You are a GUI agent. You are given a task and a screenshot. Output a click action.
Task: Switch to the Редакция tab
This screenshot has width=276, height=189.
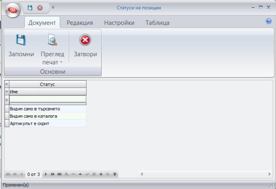tap(80, 23)
